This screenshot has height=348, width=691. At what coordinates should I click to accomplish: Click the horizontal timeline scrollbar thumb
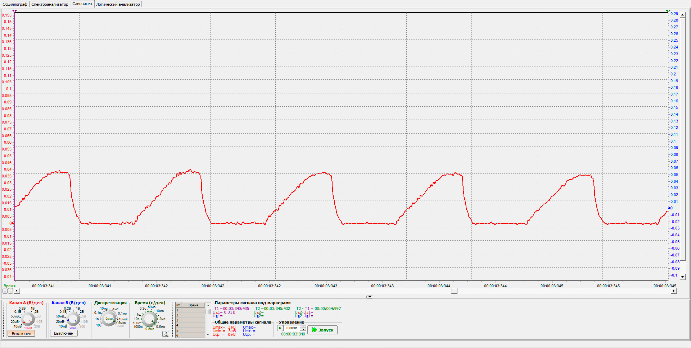pyautogui.click(x=454, y=291)
